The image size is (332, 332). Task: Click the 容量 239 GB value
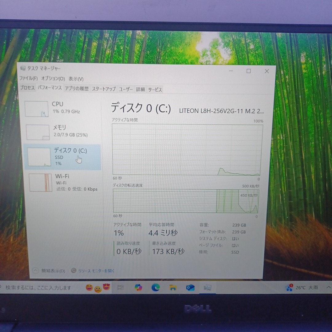pos(239,225)
